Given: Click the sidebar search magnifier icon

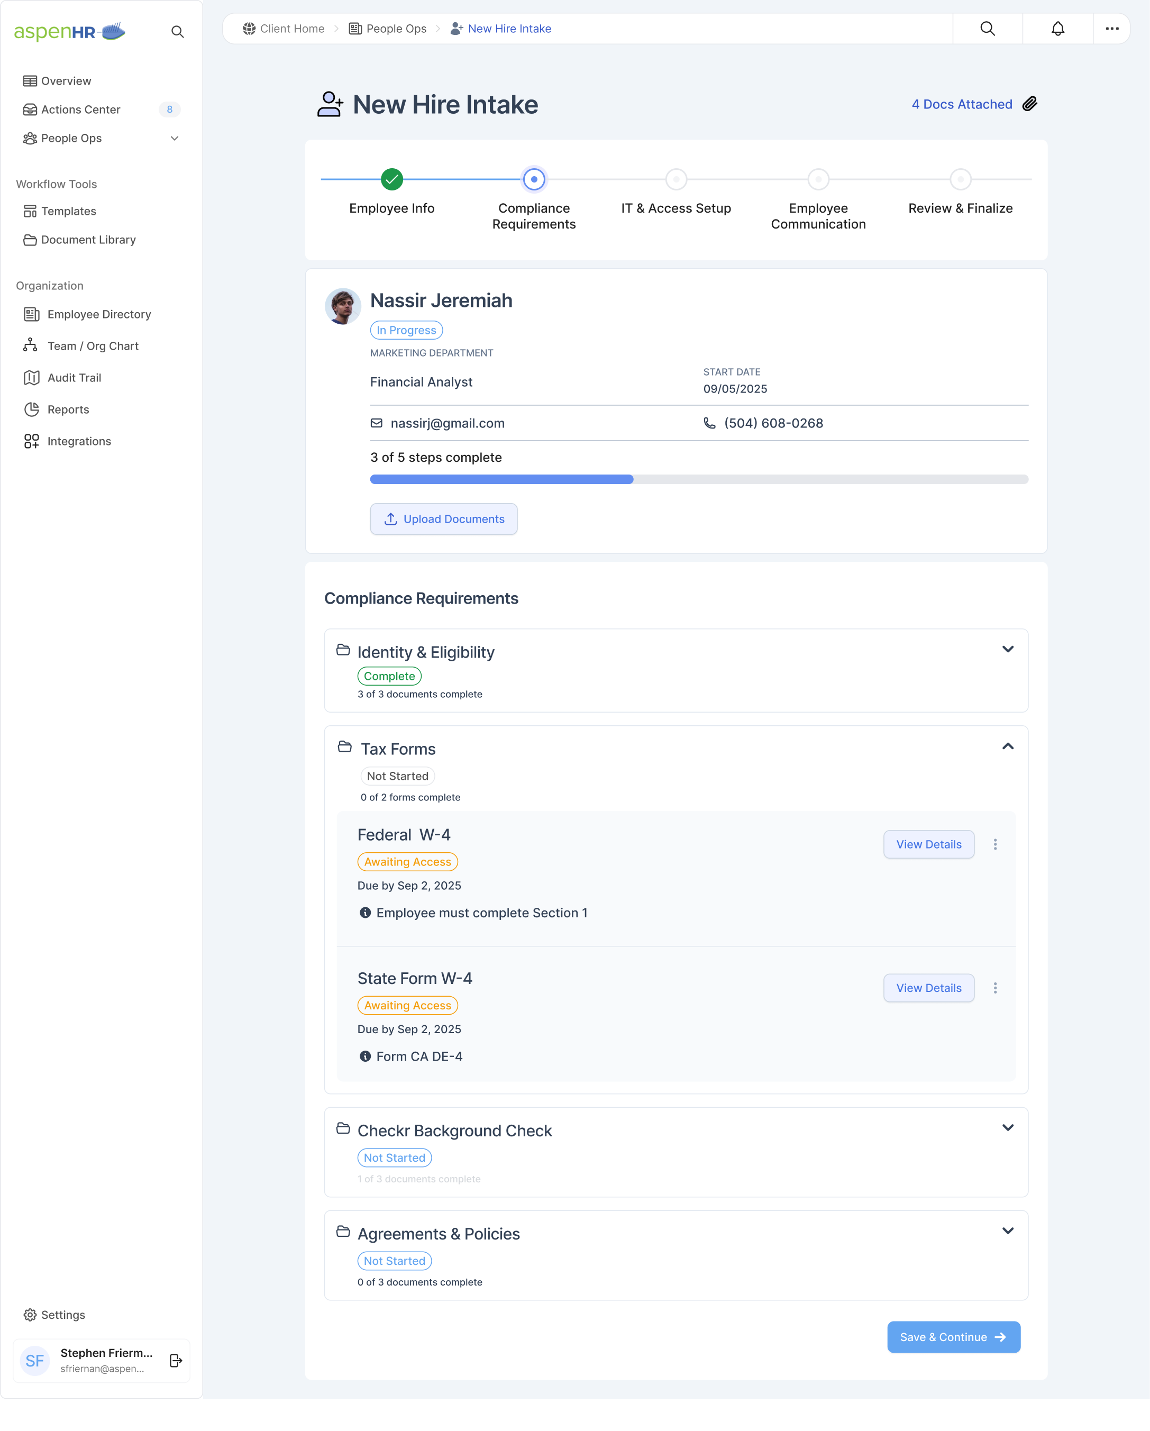Looking at the screenshot, I should click(x=177, y=32).
